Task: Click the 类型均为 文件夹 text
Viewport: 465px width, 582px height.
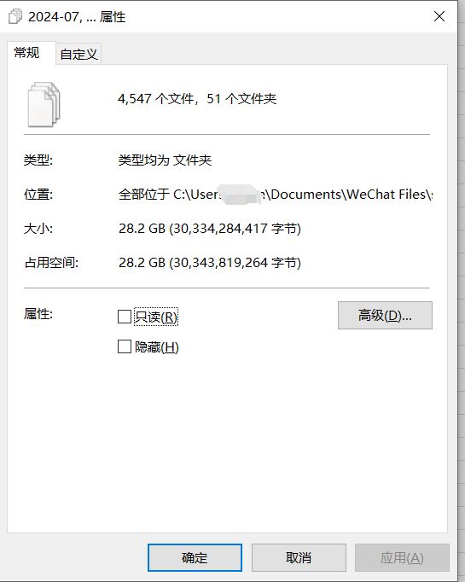Action: coord(165,160)
